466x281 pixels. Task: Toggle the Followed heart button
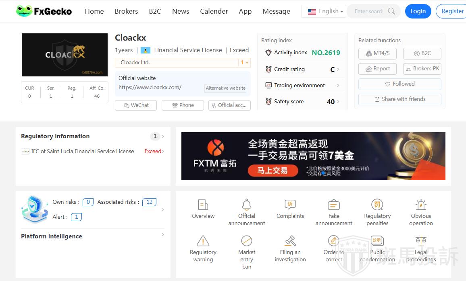click(399, 84)
